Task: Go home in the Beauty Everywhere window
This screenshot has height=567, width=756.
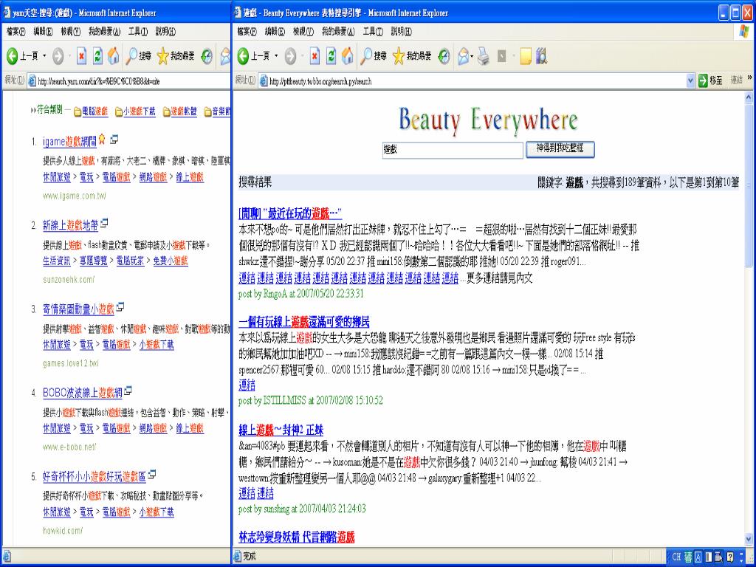Action: [x=347, y=56]
